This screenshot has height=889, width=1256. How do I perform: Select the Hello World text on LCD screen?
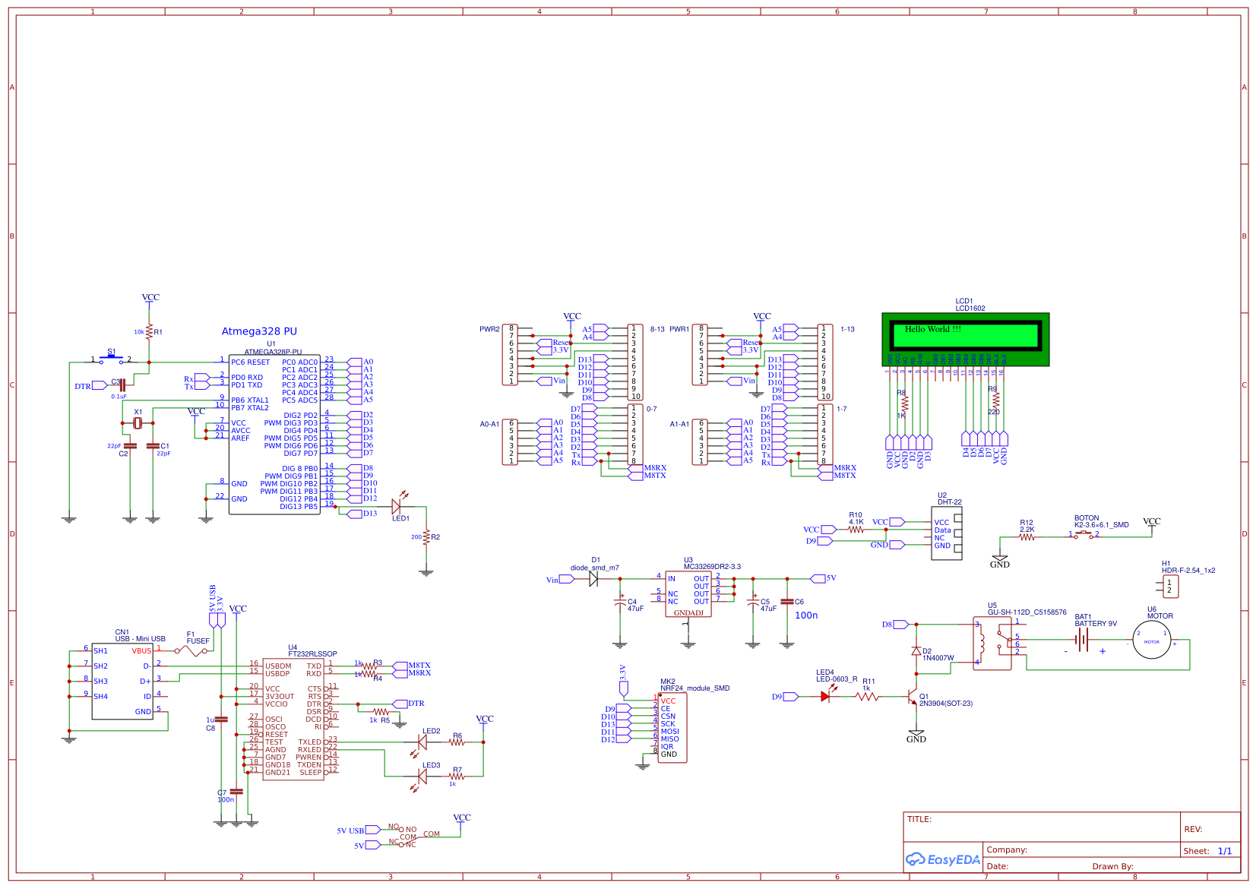[932, 328]
